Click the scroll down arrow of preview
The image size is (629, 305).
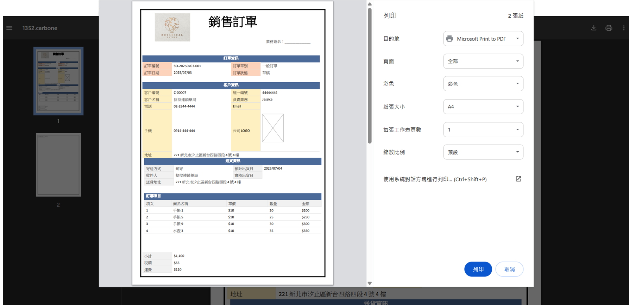click(x=370, y=283)
